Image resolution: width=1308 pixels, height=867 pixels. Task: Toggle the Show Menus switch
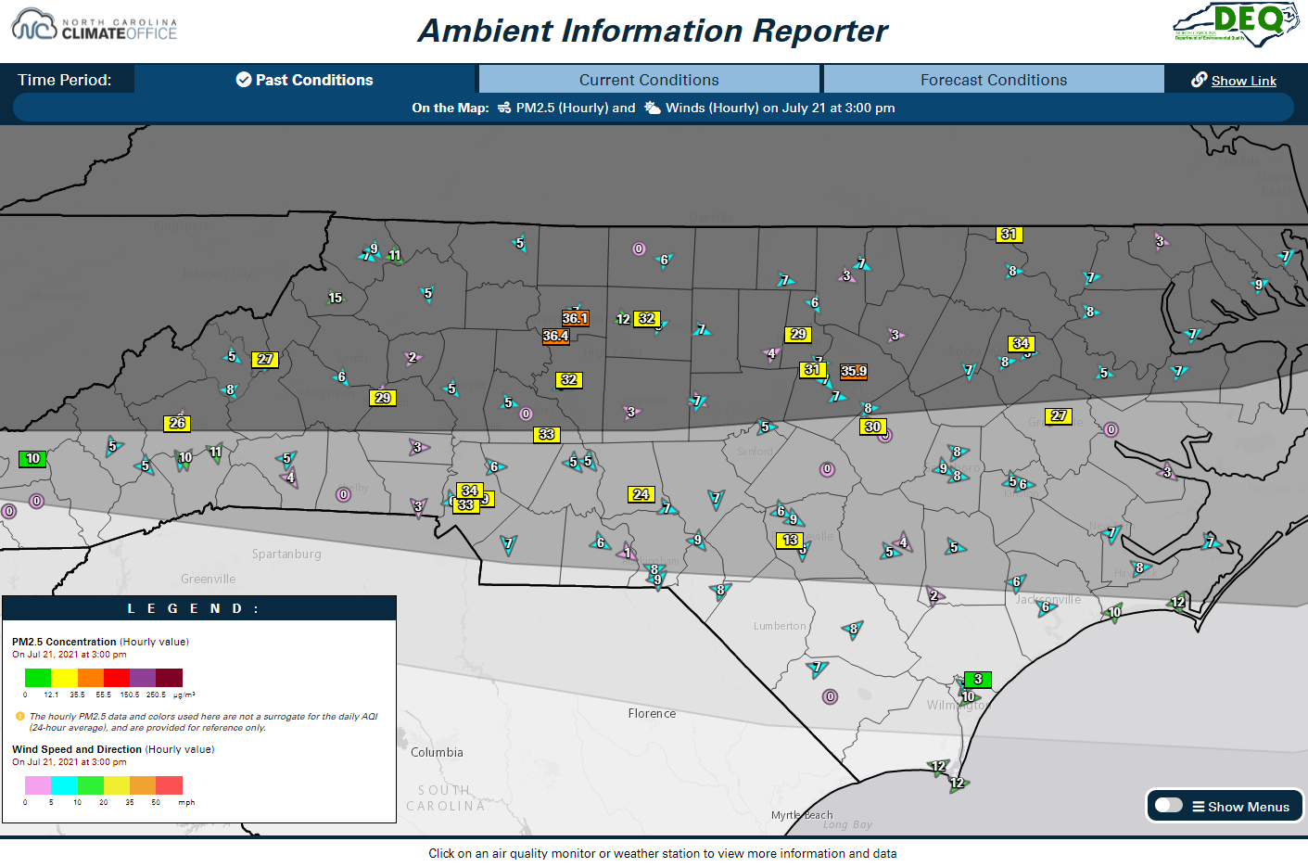point(1170,806)
